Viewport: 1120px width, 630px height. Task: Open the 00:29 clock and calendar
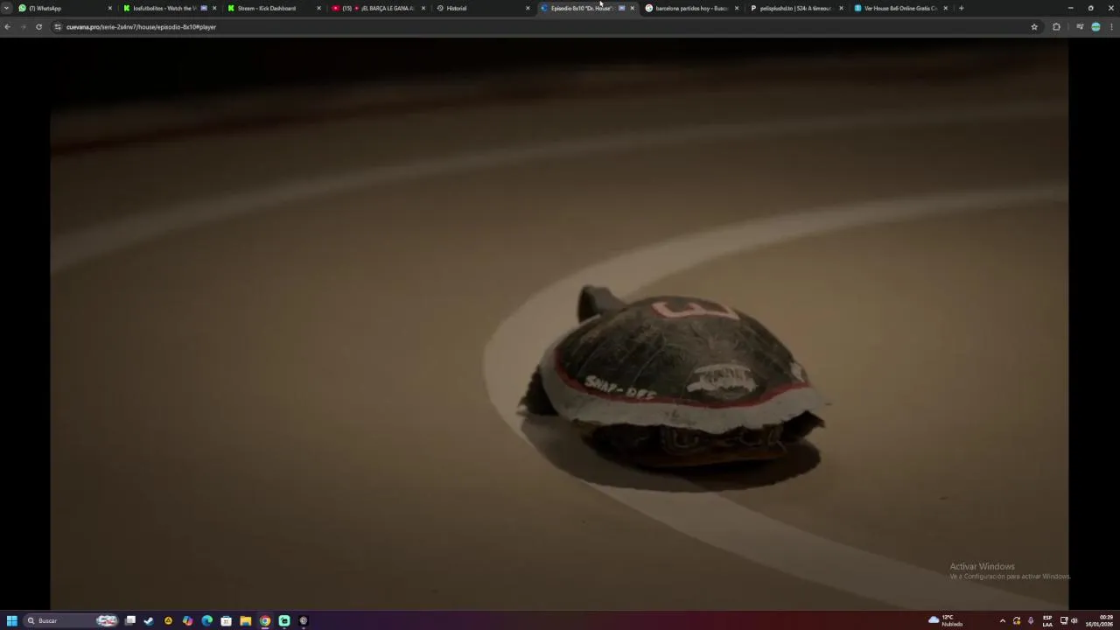[1100, 620]
